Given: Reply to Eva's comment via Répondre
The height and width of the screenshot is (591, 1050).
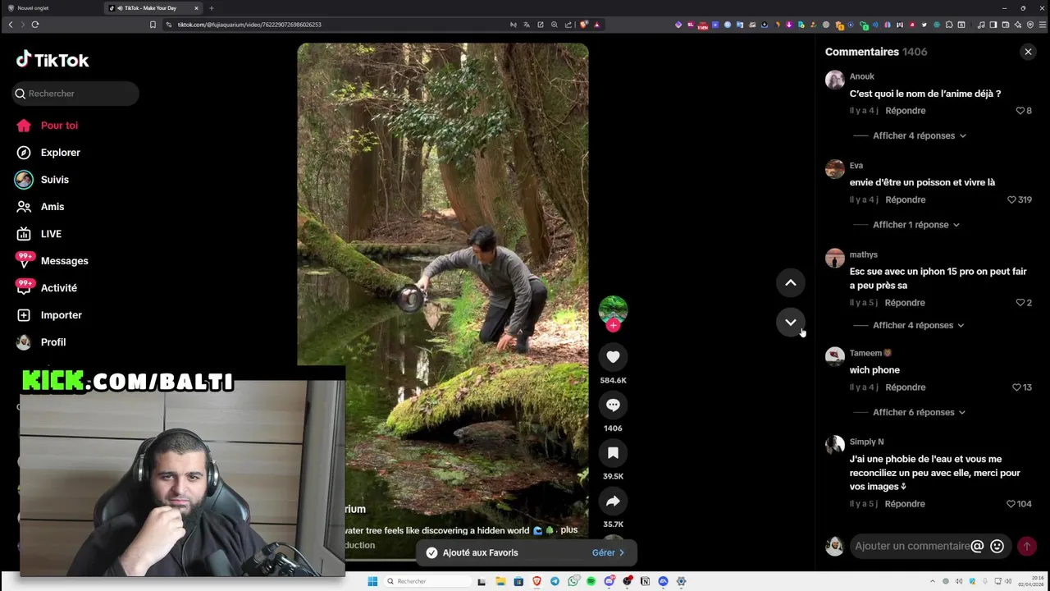Looking at the screenshot, I should [x=906, y=199].
